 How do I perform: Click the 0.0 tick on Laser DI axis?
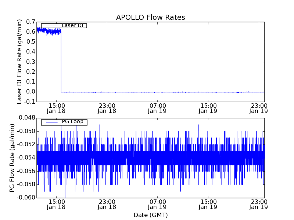[31, 92]
